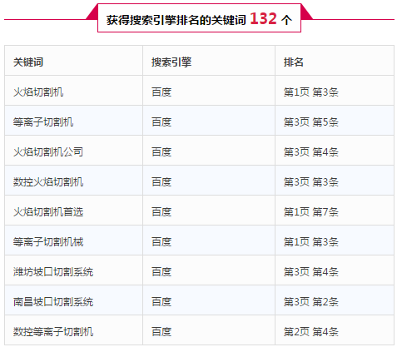Click the 获得搜索引擎排名的关键词 title banner
402x347 pixels.
coord(199,18)
